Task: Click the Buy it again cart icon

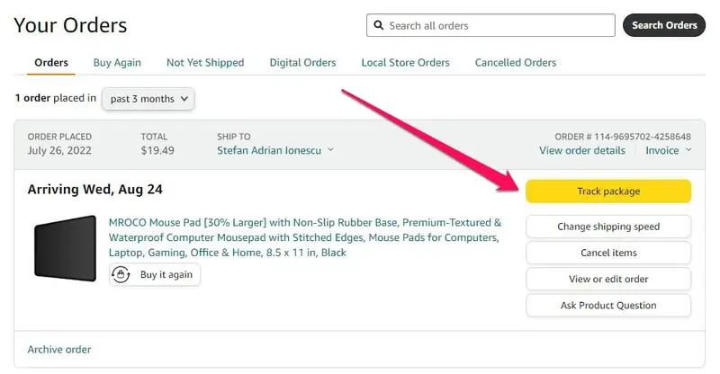Action: (x=121, y=274)
